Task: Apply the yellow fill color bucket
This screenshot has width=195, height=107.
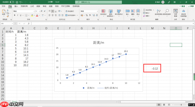Action: 32,15
